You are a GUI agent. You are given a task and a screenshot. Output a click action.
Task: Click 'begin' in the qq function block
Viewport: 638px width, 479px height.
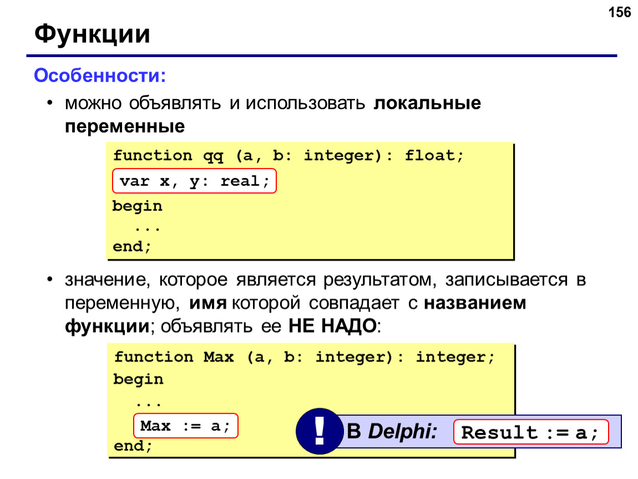click(x=138, y=206)
